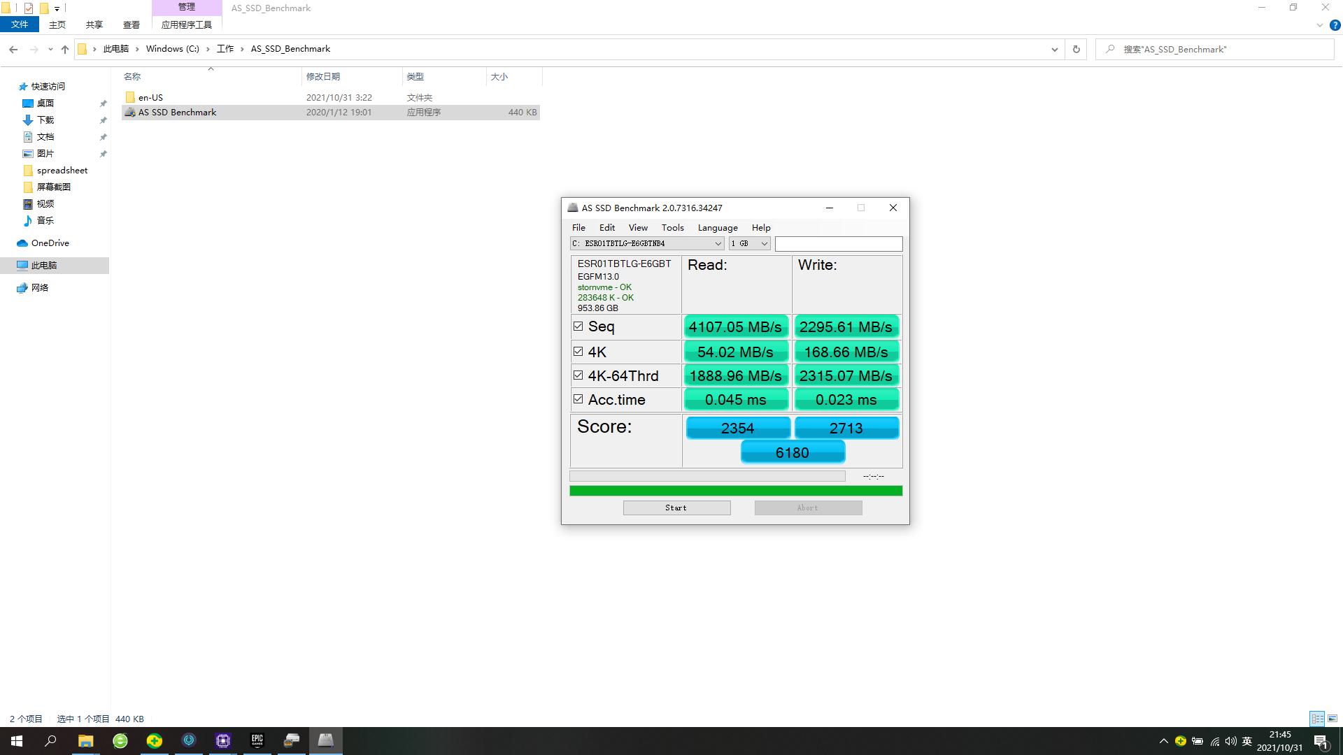
Task: Click the green progress bar
Action: point(735,491)
